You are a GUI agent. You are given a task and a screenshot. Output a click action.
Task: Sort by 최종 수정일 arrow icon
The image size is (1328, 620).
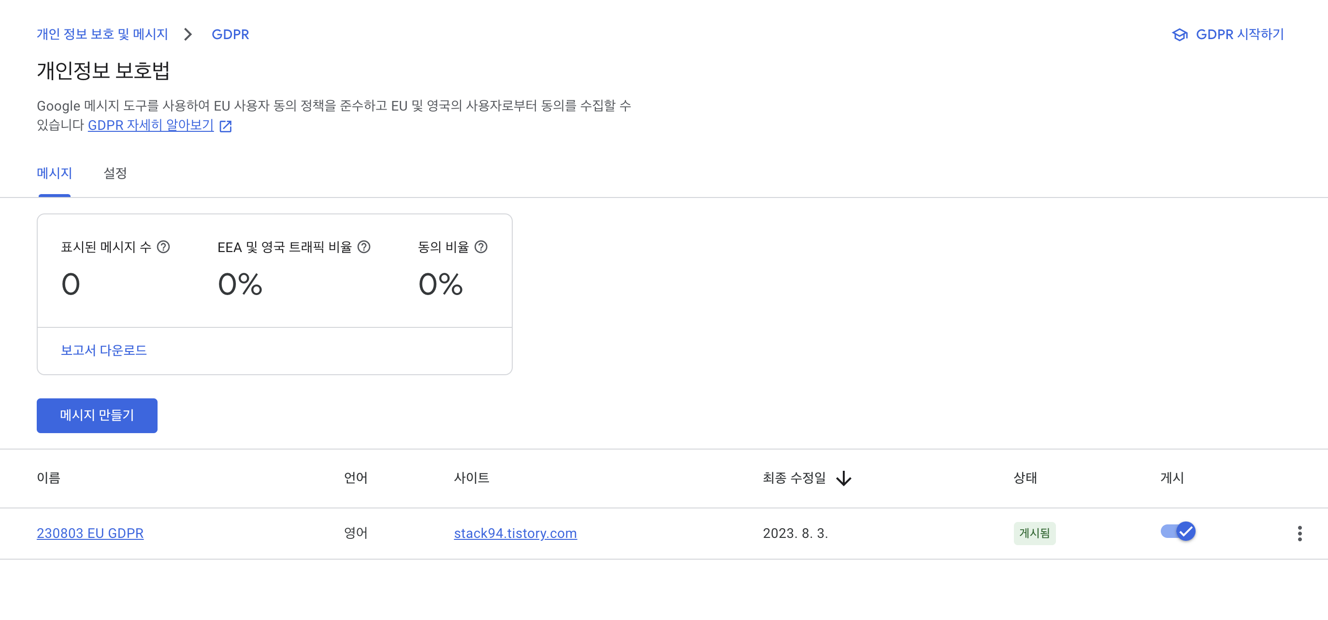pos(844,479)
